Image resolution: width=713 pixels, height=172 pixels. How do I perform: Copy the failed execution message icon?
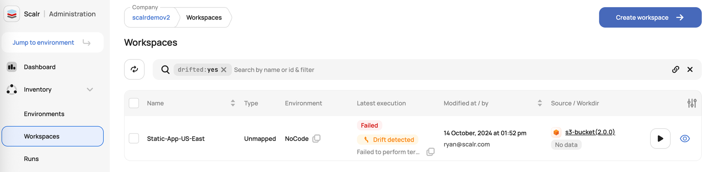(431, 152)
